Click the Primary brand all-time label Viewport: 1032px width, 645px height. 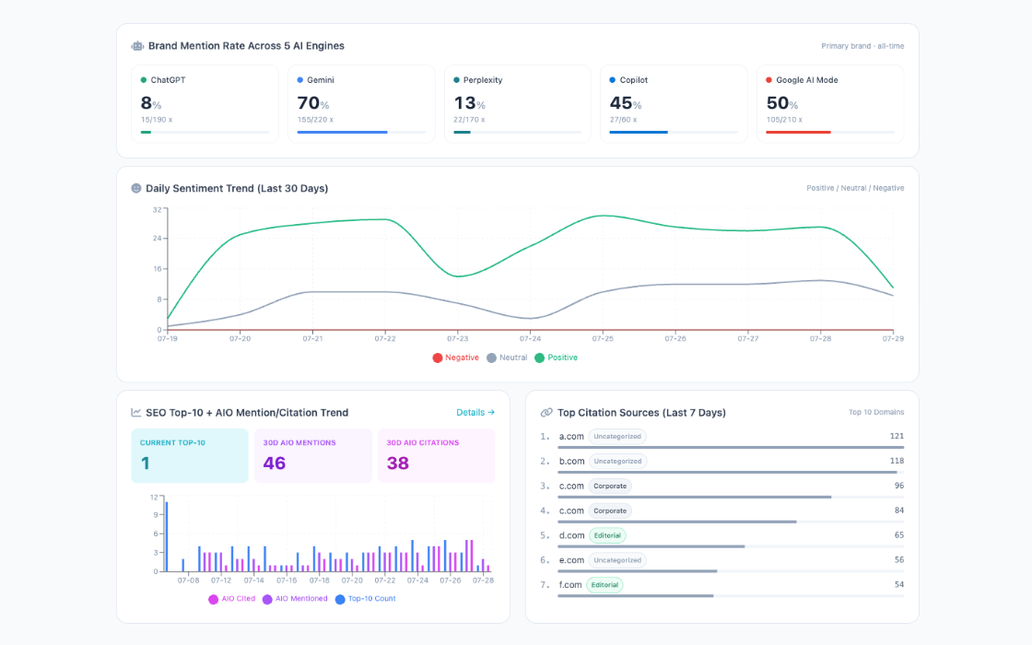862,46
